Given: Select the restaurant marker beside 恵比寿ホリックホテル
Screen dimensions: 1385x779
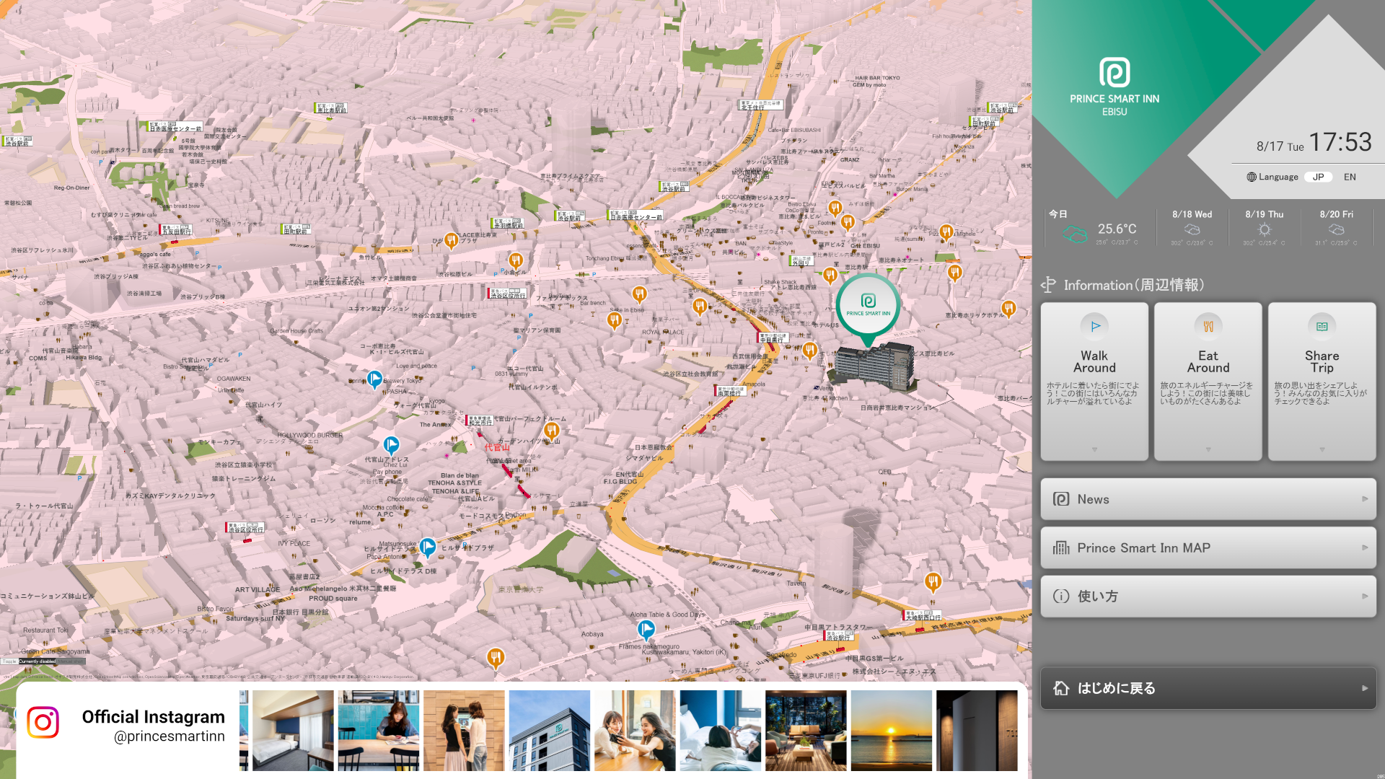Looking at the screenshot, I should tap(1008, 309).
